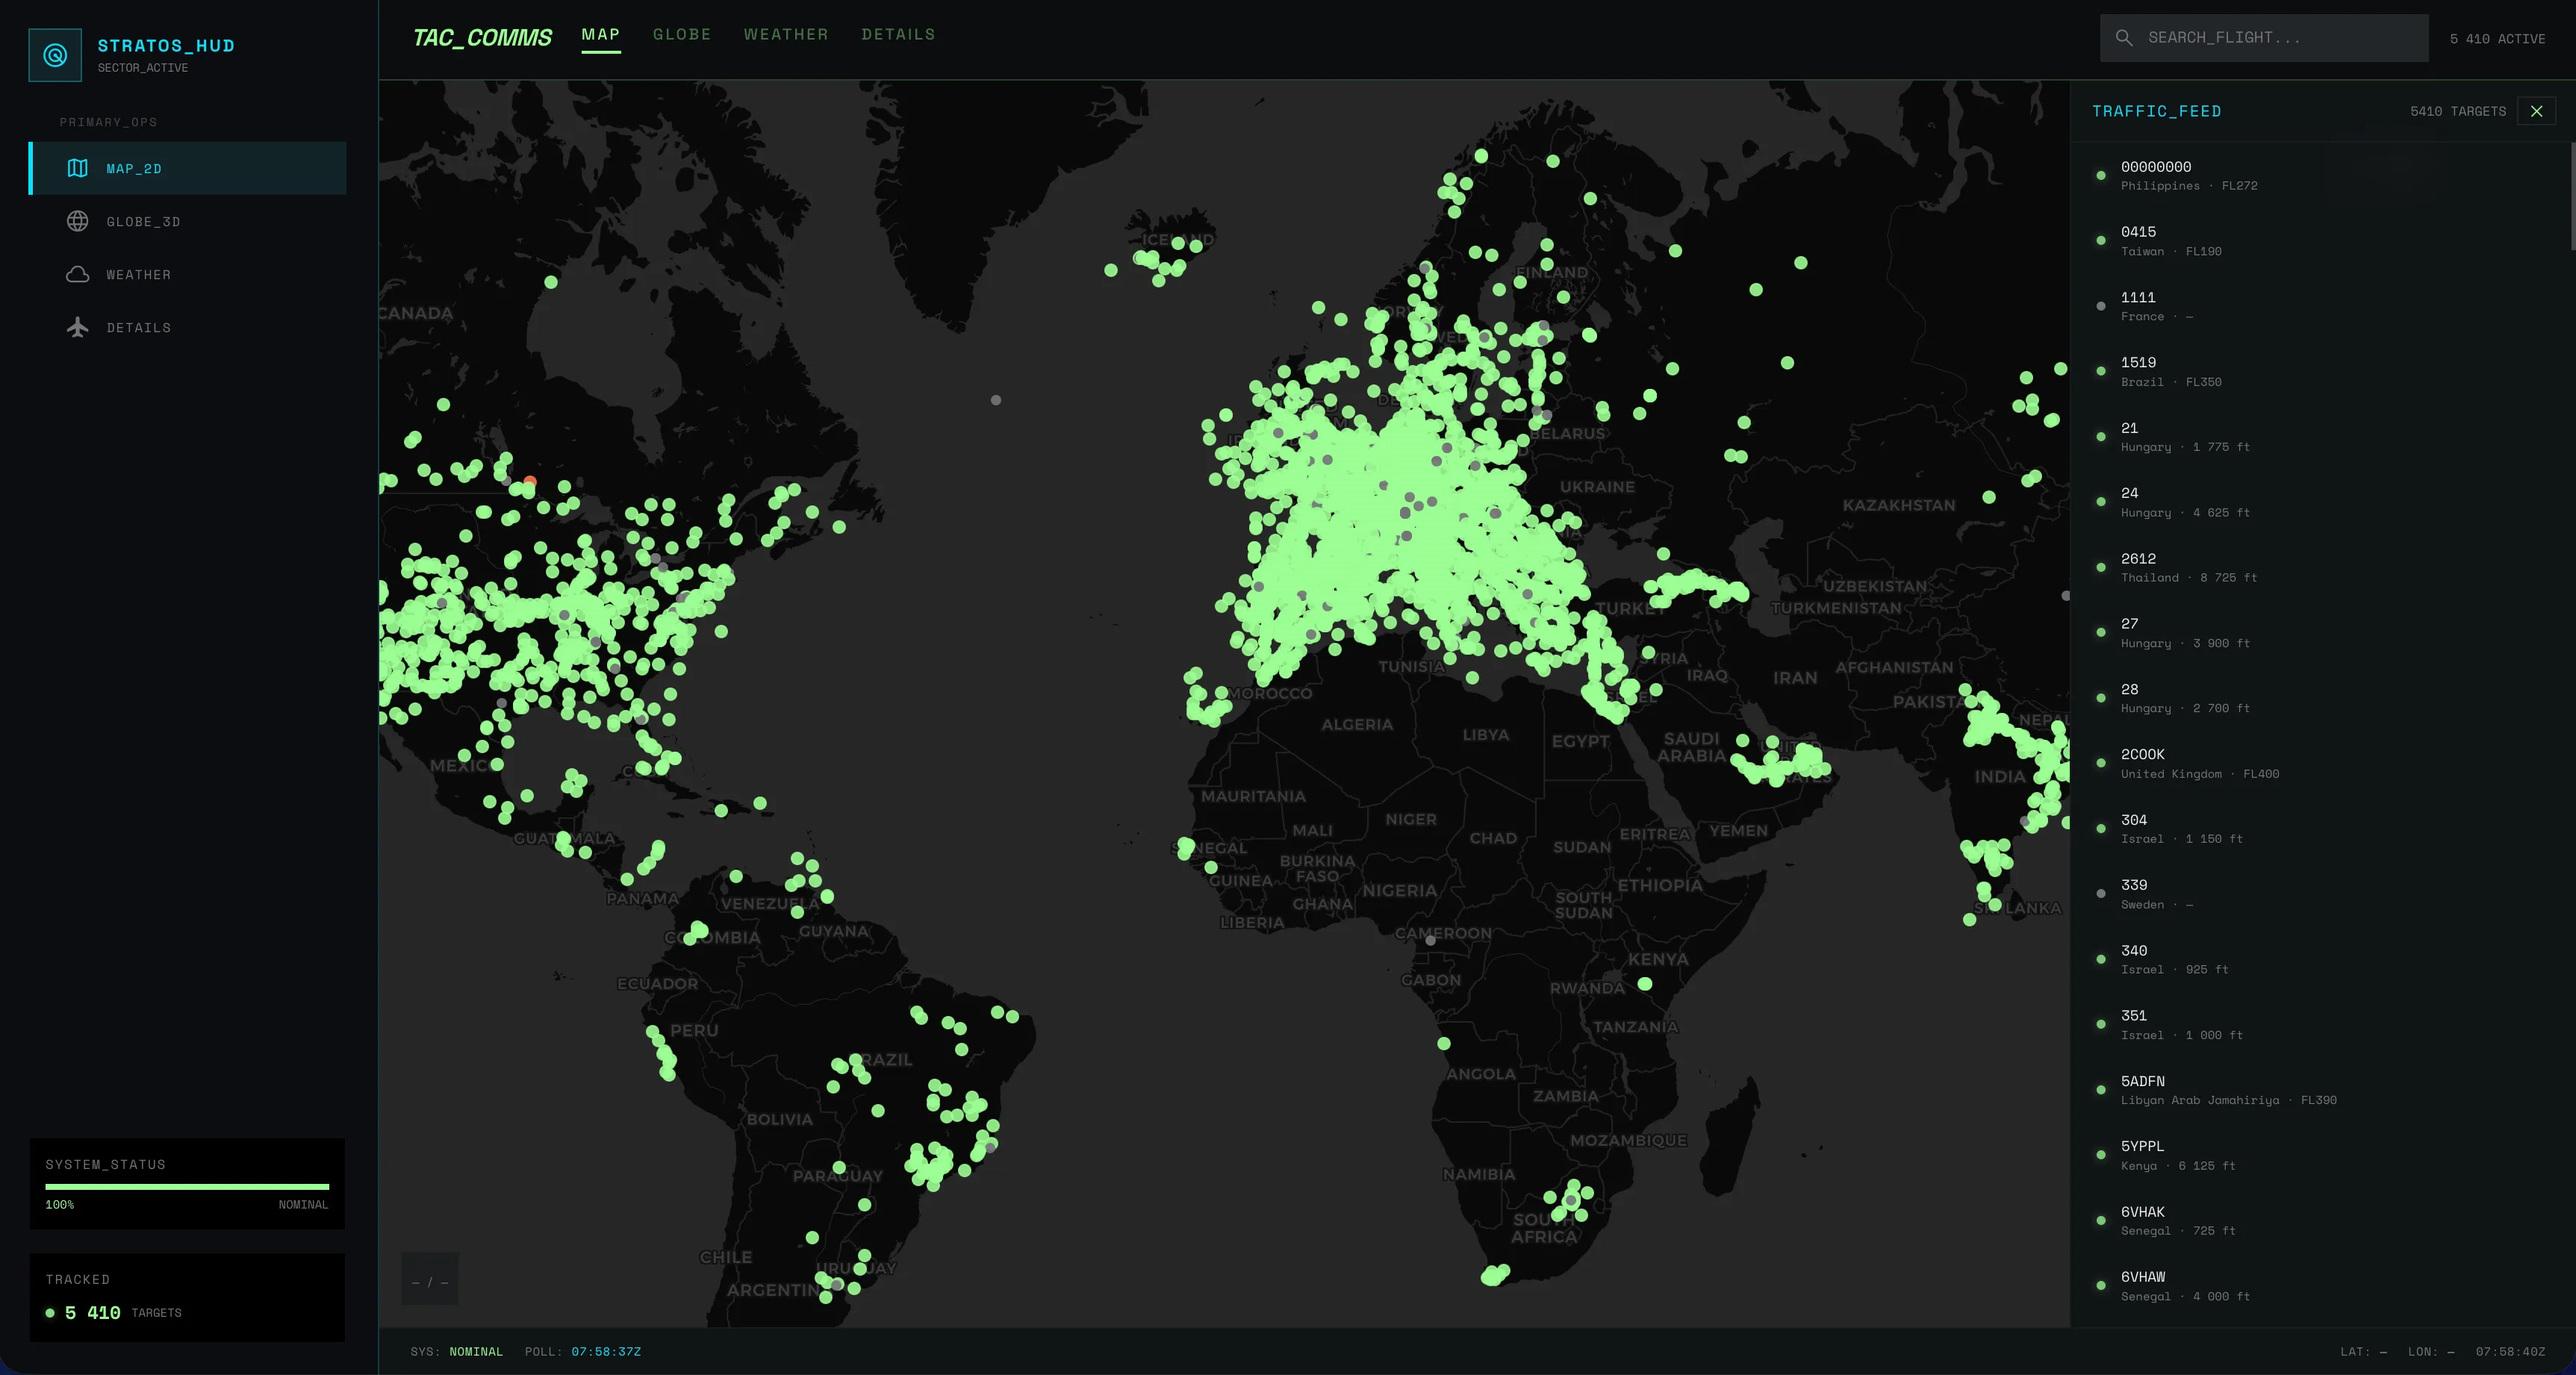This screenshot has height=1375, width=2576.
Task: Select flight 351 at 1 000 ft
Action: point(2320,1025)
